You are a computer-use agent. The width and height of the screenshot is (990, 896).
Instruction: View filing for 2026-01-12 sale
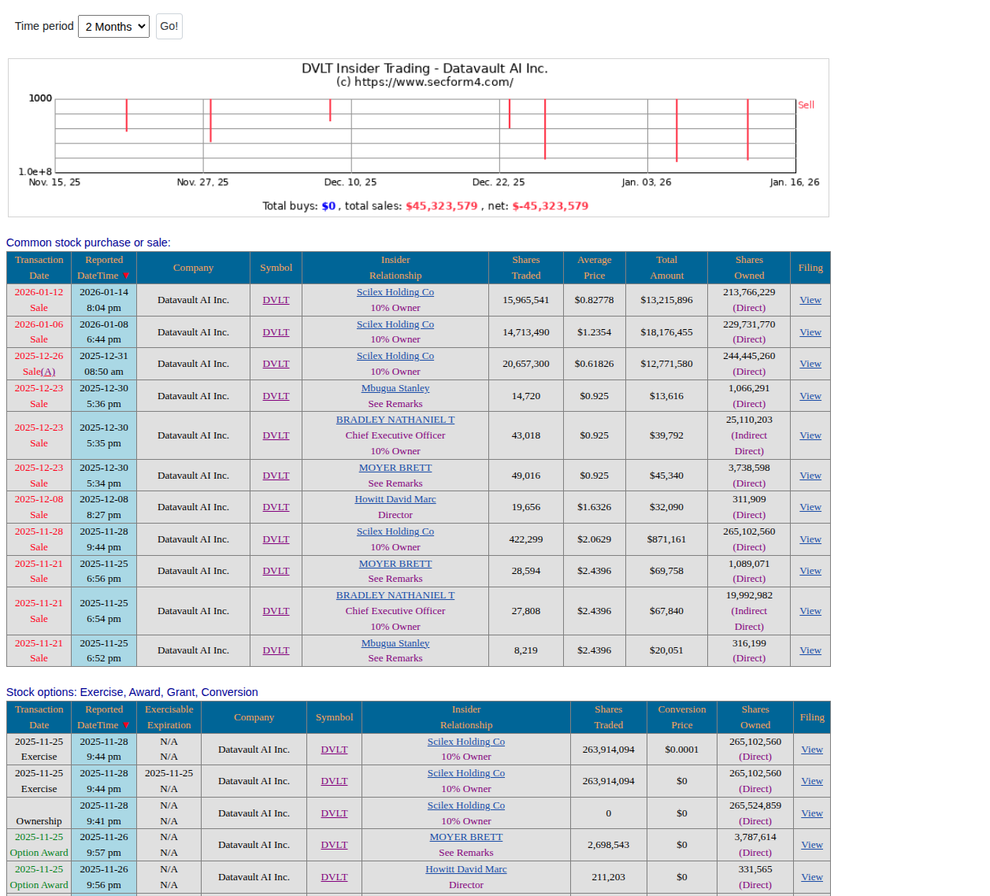click(x=810, y=300)
